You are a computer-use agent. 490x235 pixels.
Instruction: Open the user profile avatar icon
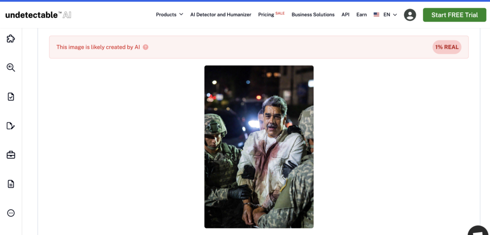click(410, 15)
